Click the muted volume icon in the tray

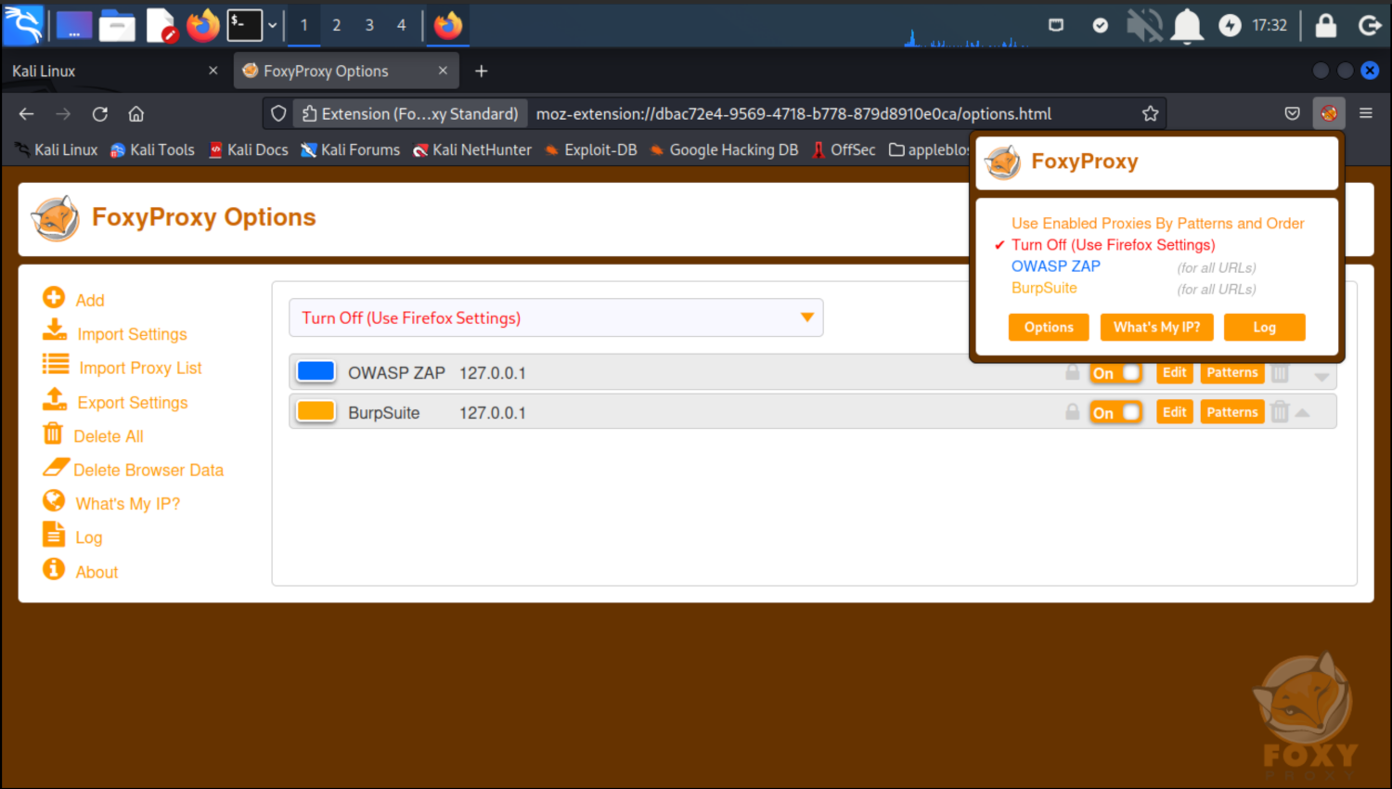pyautogui.click(x=1144, y=25)
